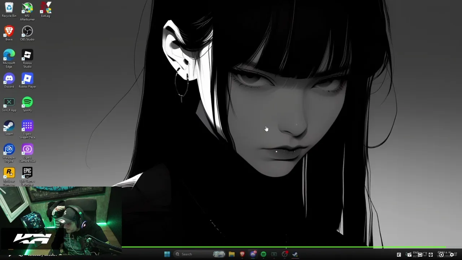The image size is (462, 260).
Task: Seek on the green video progress bar
Action: pyautogui.click(x=284, y=247)
